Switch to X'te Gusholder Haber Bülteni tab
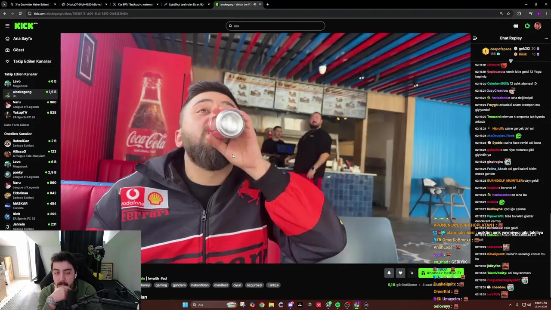 [33, 4]
